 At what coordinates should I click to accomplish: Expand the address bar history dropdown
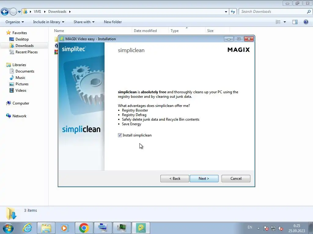tap(226, 12)
